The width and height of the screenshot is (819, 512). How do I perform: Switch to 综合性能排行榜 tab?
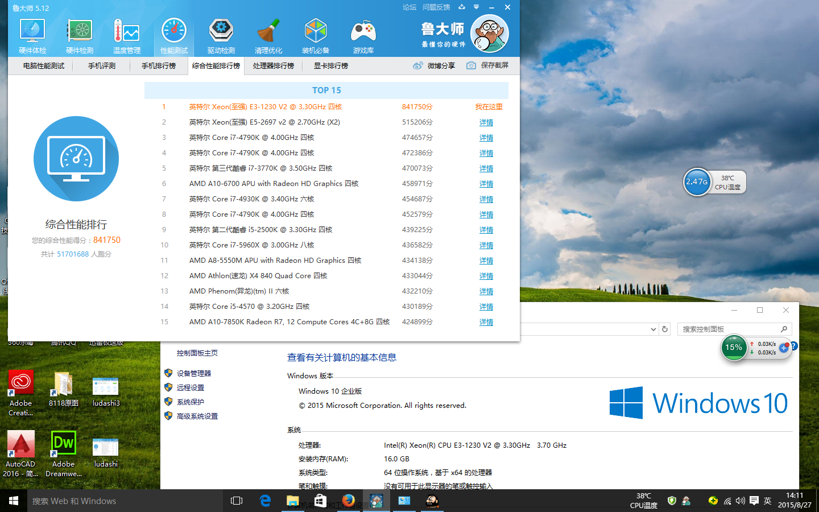[216, 66]
